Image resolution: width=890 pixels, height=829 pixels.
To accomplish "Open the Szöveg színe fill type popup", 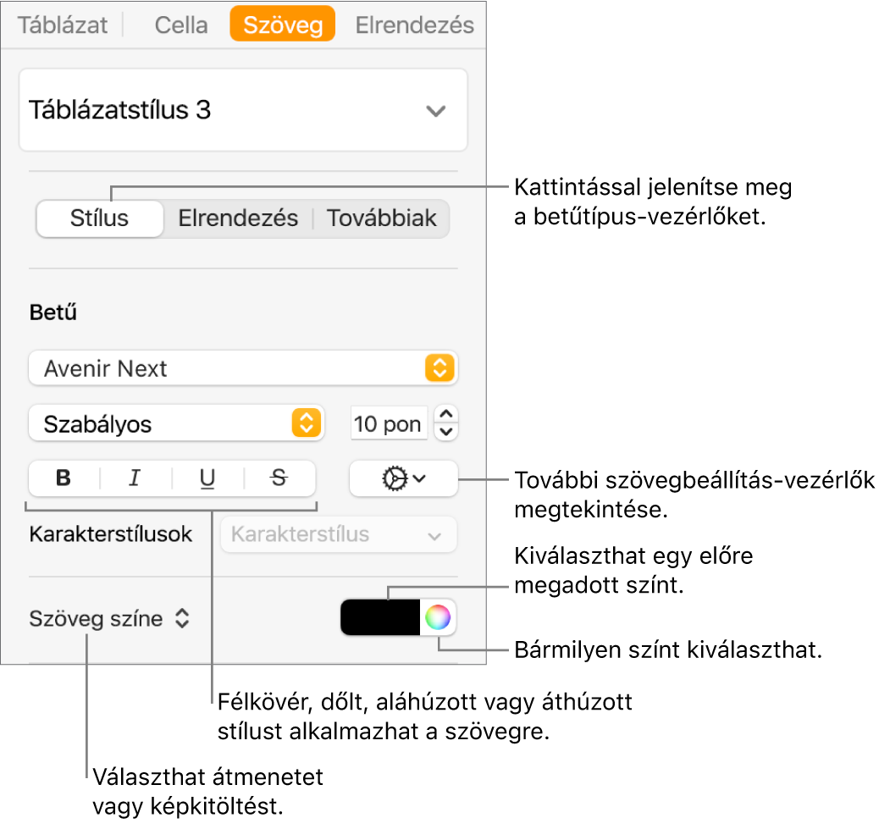I will (109, 618).
